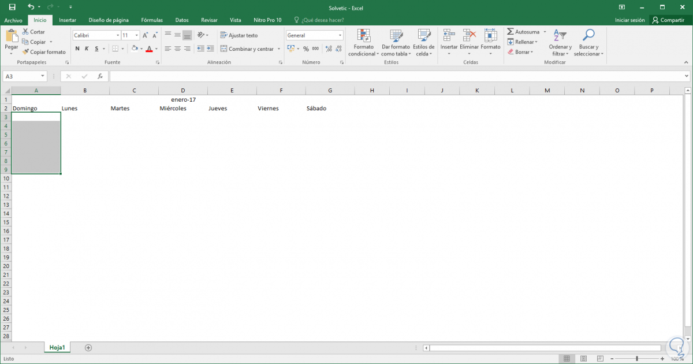Increase the cell indent

pyautogui.click(x=210, y=49)
